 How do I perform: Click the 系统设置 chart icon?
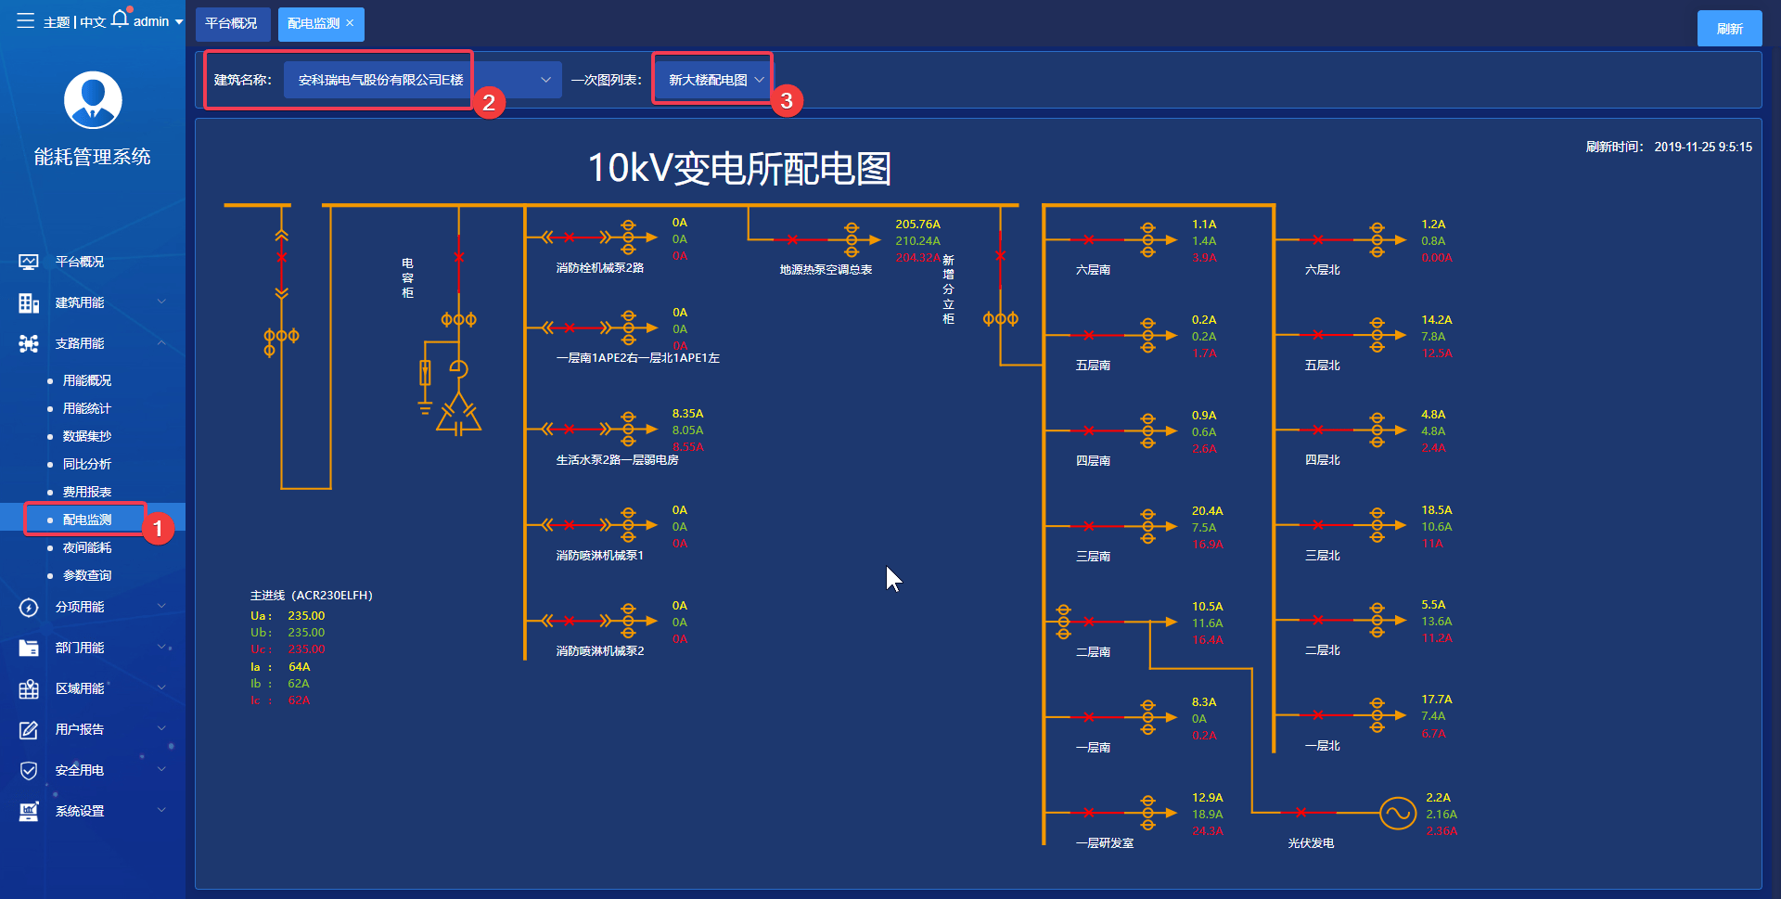point(29,811)
